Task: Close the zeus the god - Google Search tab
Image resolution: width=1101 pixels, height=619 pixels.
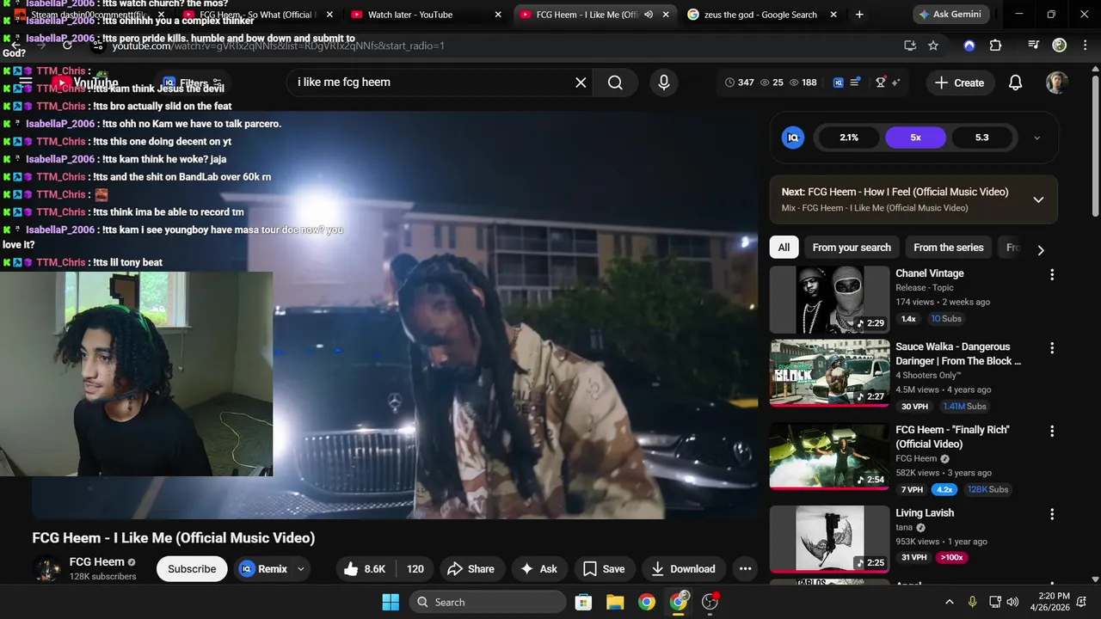Action: [x=833, y=15]
